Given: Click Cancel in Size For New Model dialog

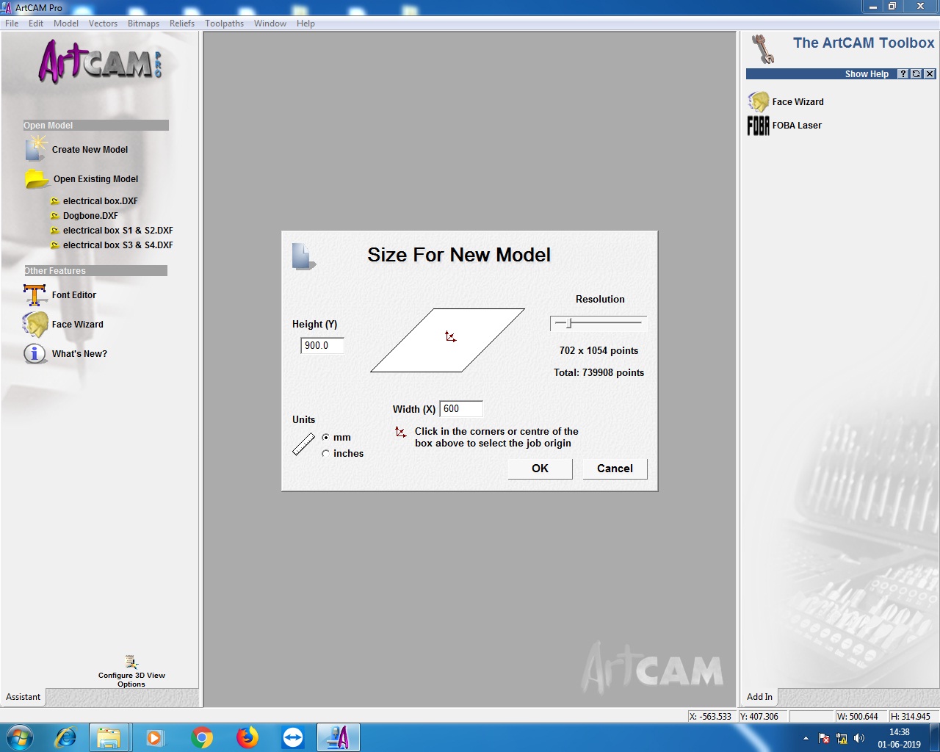Looking at the screenshot, I should tap(615, 469).
